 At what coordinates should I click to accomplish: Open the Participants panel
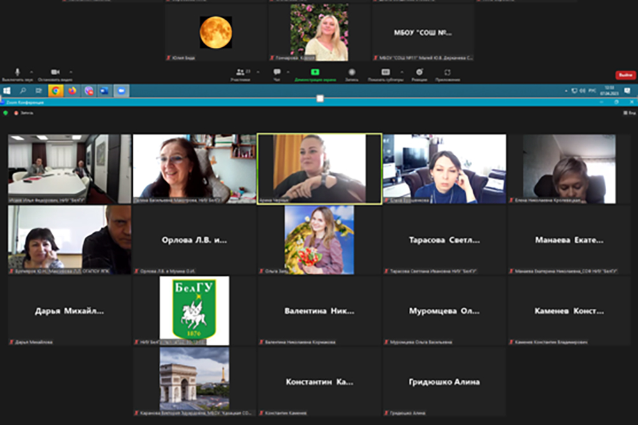click(240, 72)
